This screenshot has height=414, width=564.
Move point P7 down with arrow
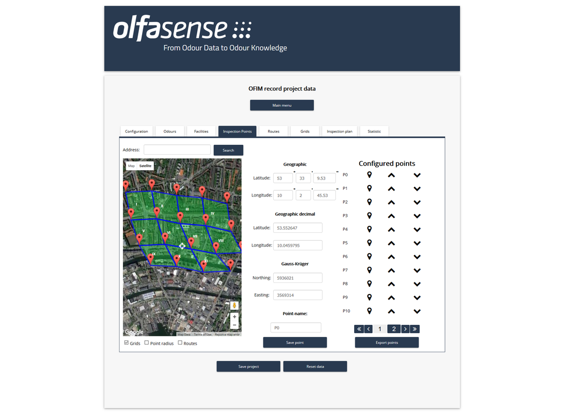point(417,270)
